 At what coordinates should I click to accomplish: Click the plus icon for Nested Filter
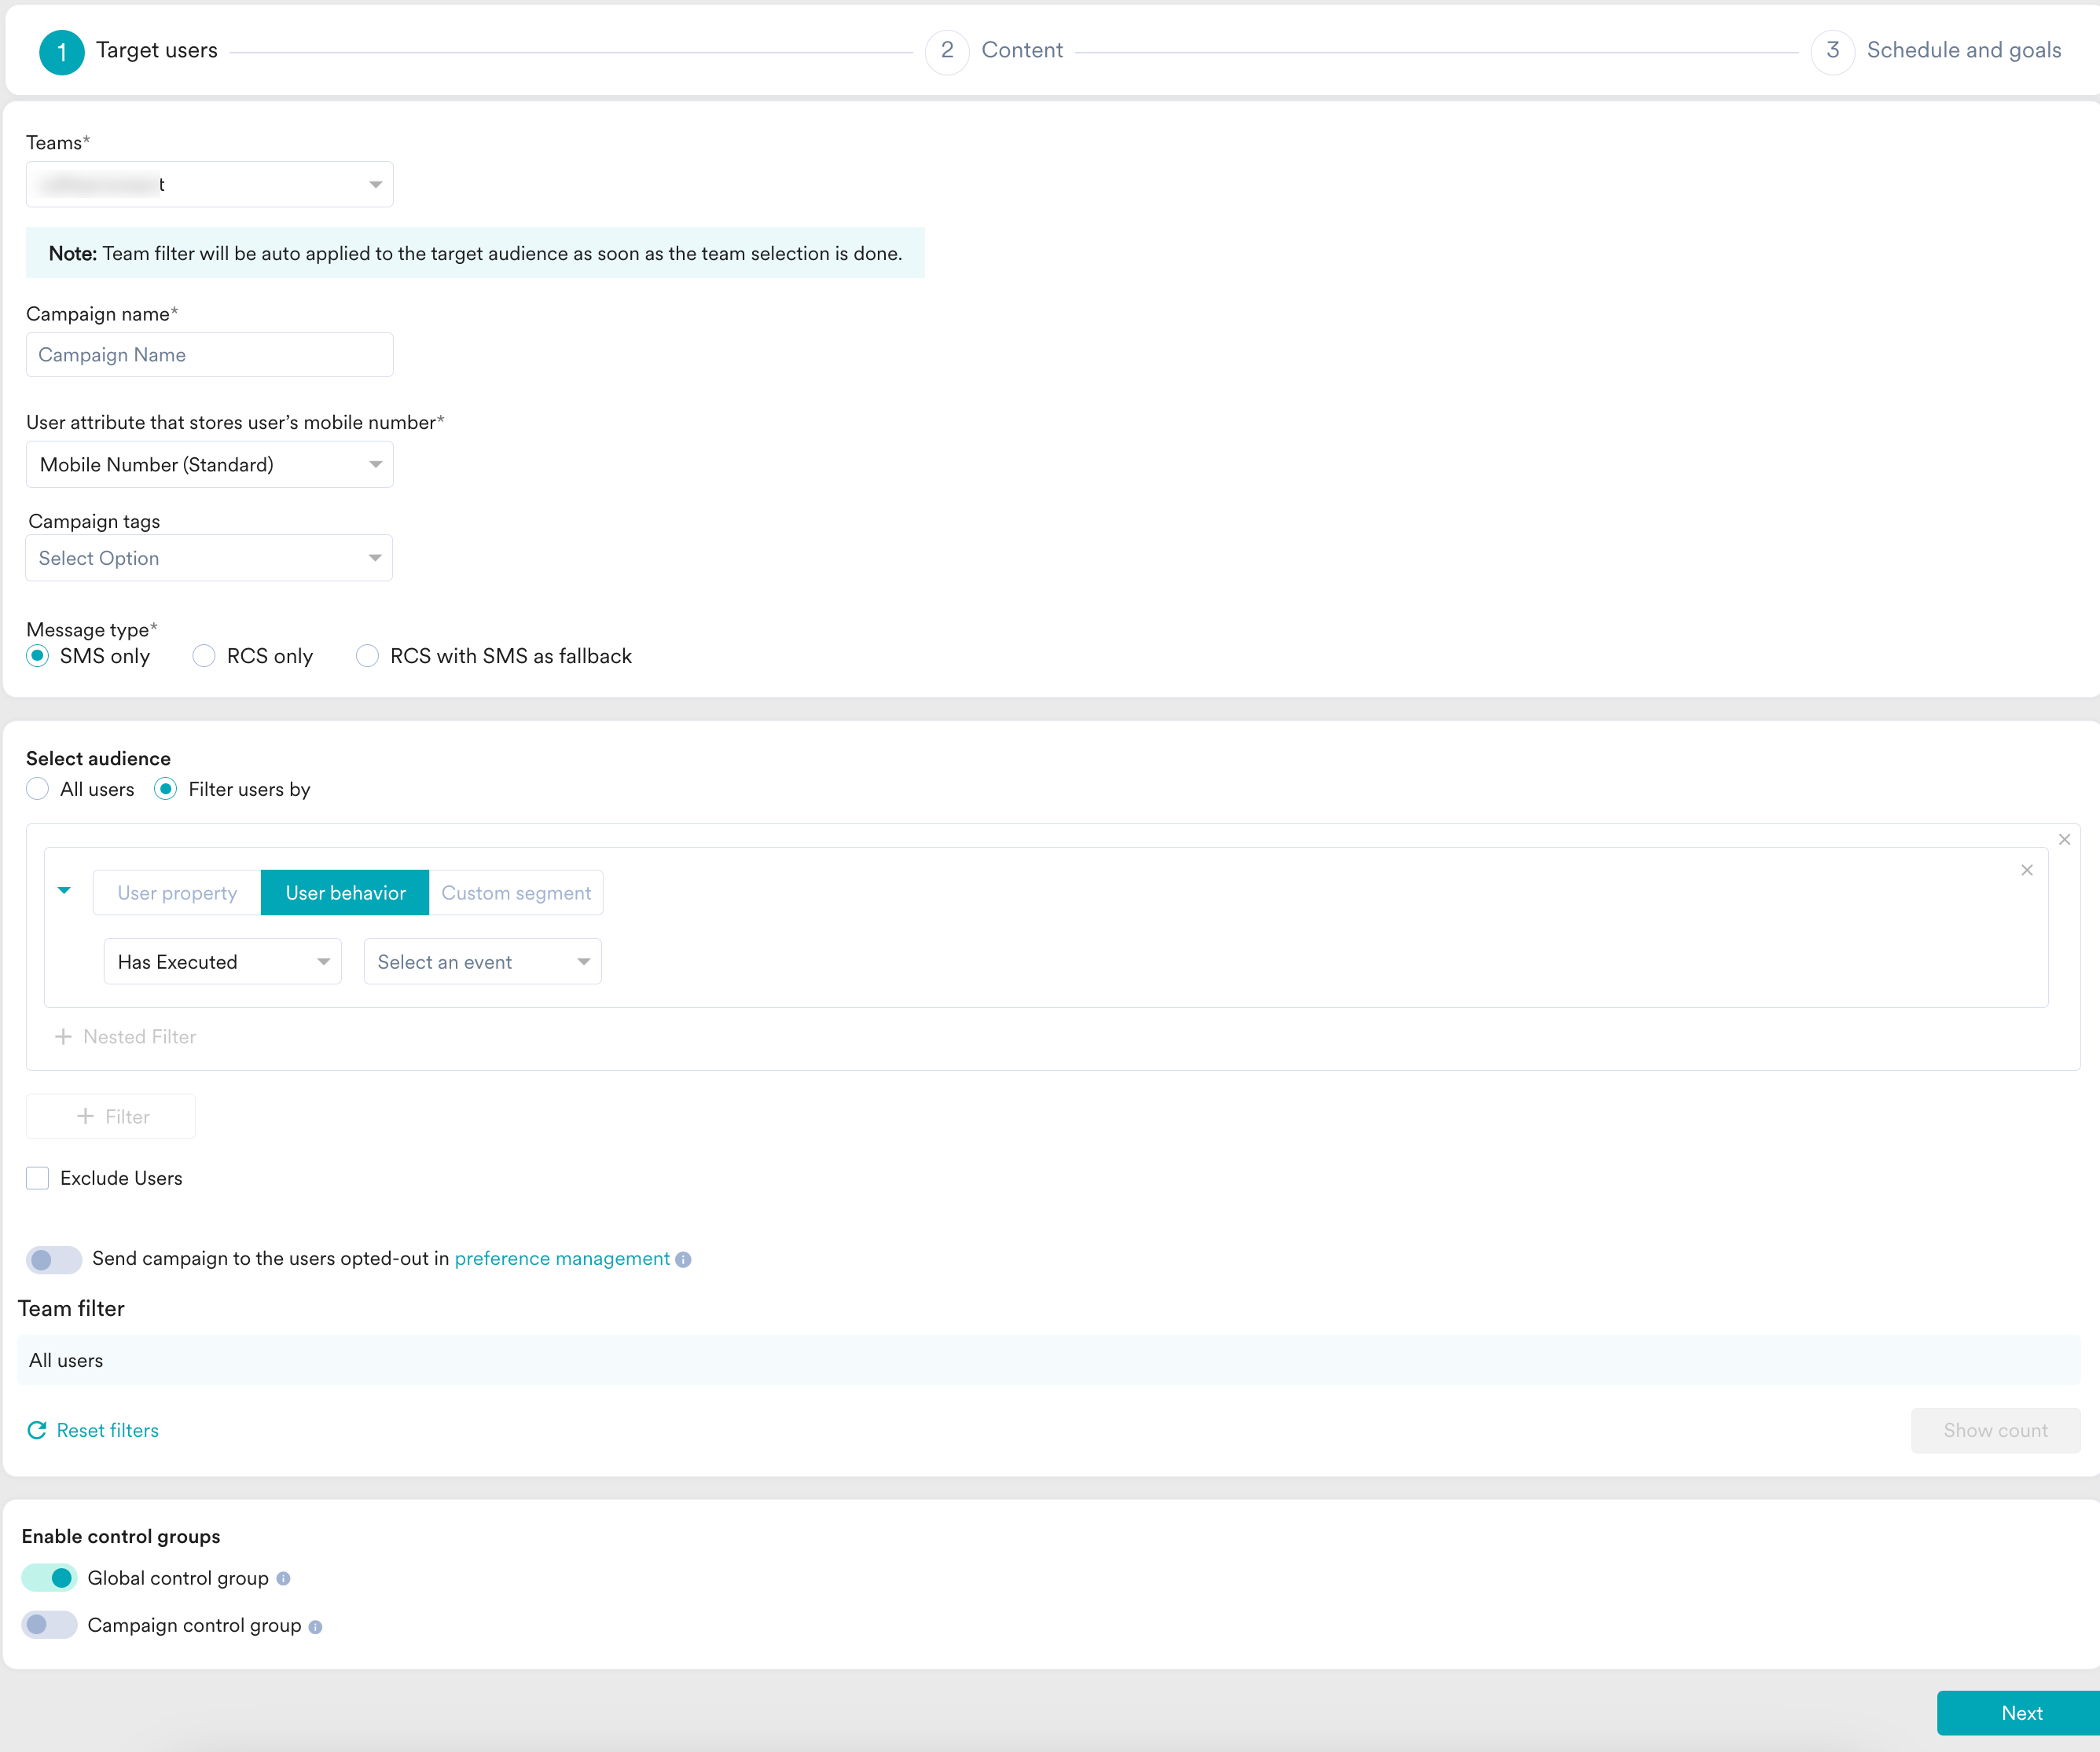tap(63, 1036)
